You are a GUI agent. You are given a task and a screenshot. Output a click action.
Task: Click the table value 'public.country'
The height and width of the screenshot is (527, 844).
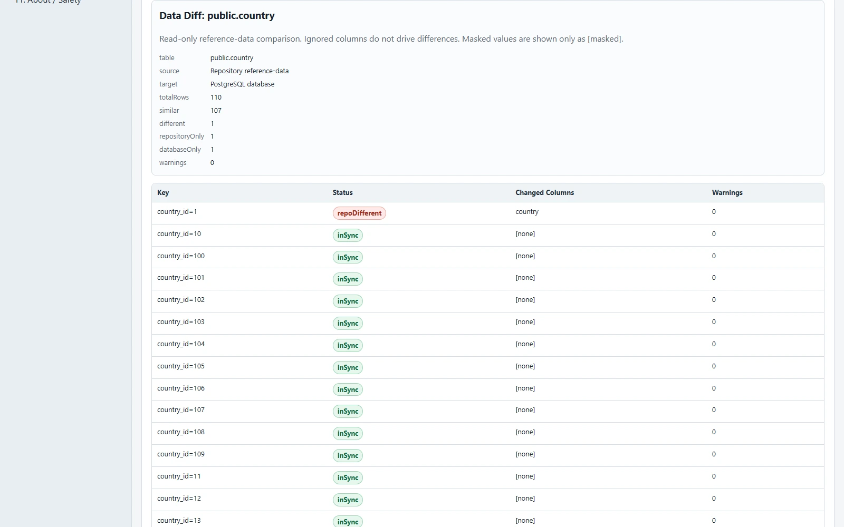(x=232, y=58)
